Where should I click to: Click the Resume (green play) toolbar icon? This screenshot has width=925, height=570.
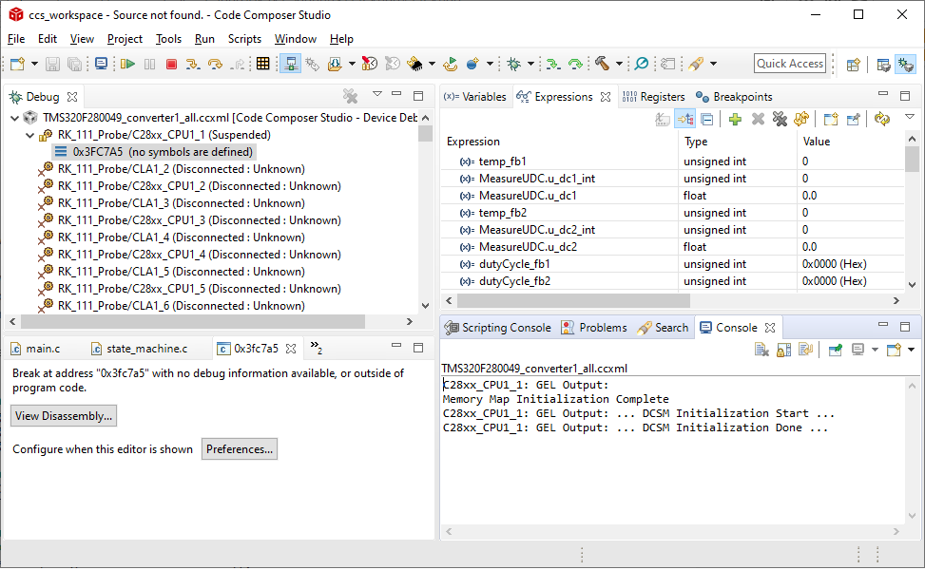point(127,64)
